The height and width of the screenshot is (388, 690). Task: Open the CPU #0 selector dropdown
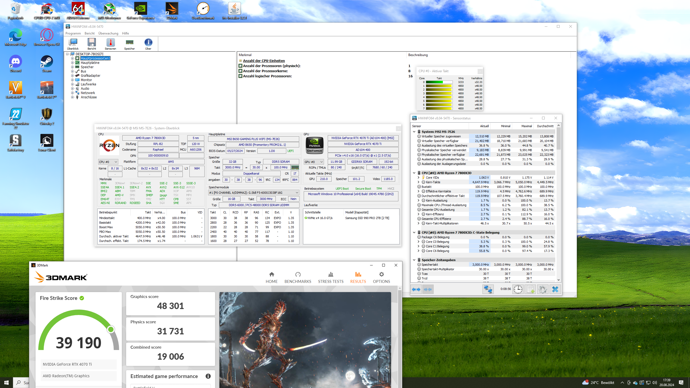pyautogui.click(x=108, y=162)
